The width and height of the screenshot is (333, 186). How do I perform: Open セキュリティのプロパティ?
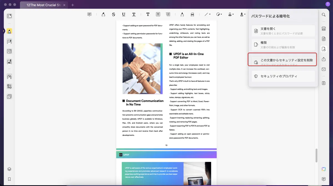pyautogui.click(x=283, y=76)
